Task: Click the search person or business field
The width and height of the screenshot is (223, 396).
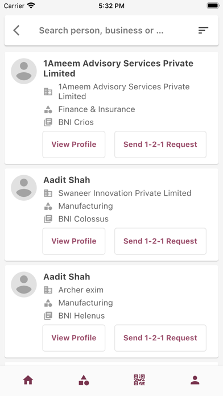Action: click(x=111, y=31)
